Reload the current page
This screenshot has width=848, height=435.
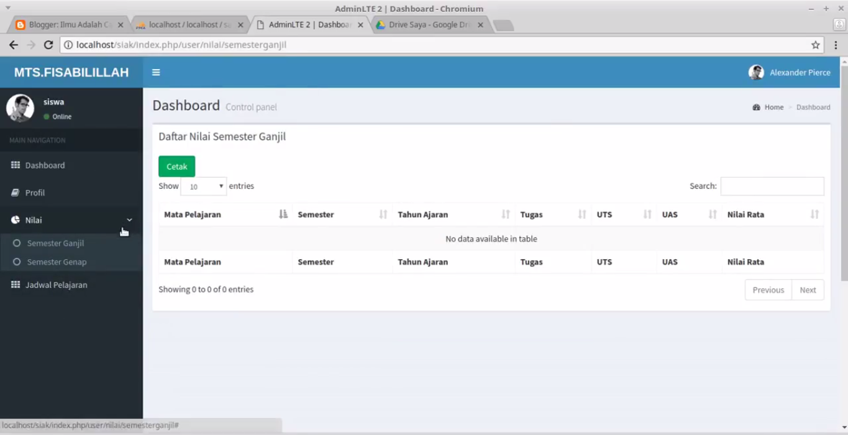(48, 45)
